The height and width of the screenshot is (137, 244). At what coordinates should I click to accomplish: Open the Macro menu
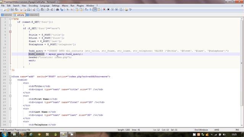tap(65, 6)
